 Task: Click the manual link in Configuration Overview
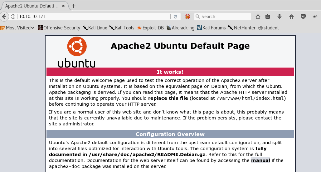click(x=260, y=160)
